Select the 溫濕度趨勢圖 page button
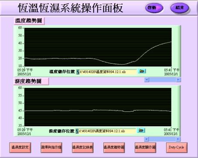The image size is (198, 158). pyautogui.click(x=114, y=148)
